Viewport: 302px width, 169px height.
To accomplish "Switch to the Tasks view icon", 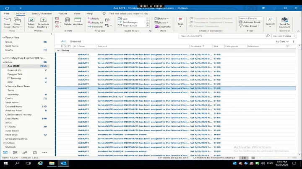I will (x=35, y=153).
